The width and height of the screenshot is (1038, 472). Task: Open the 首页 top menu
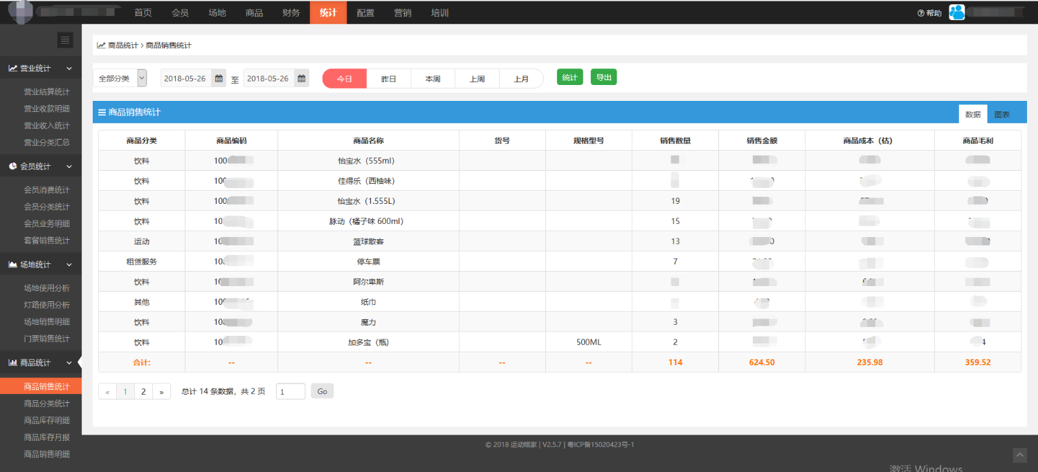click(x=143, y=13)
